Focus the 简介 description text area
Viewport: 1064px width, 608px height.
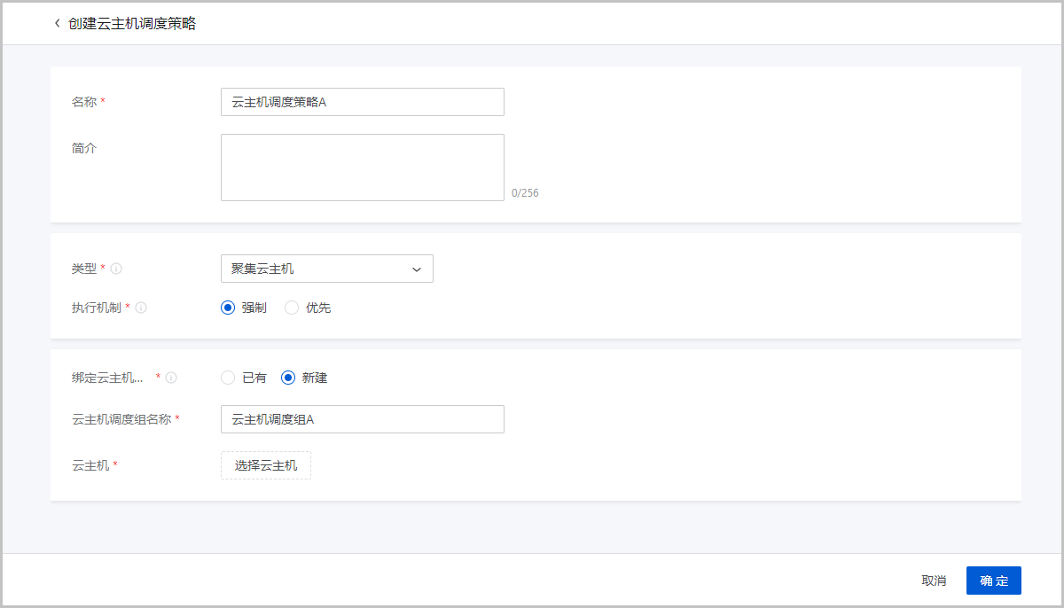point(362,168)
